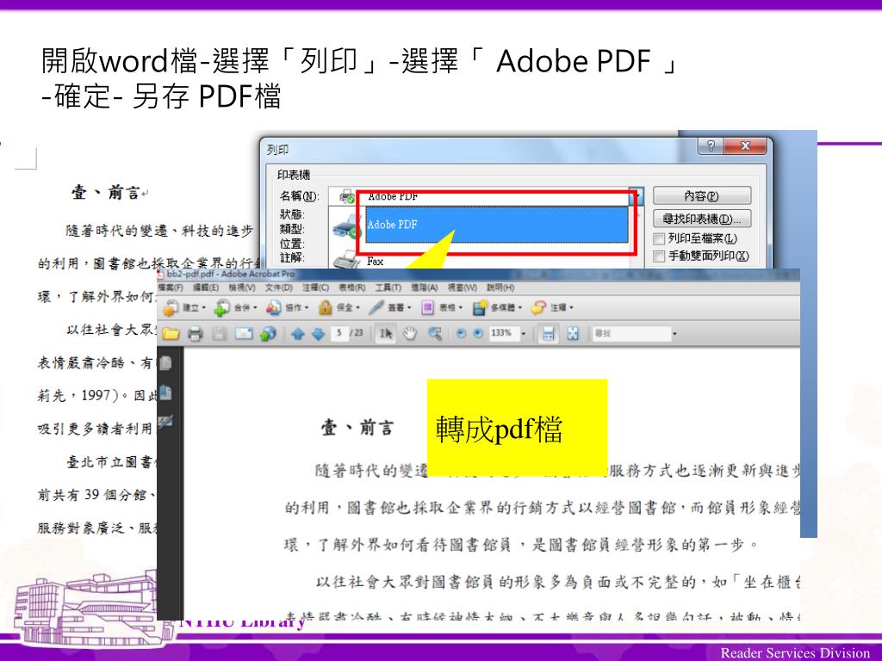Open the 檔案(F) menu in Acrobat
Viewport: 882px width, 661px height.
click(171, 287)
